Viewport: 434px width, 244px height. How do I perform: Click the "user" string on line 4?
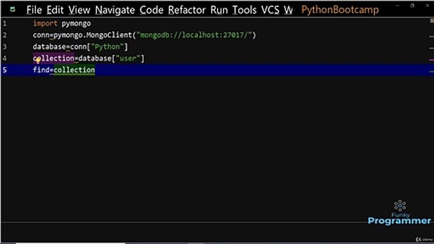(x=128, y=58)
